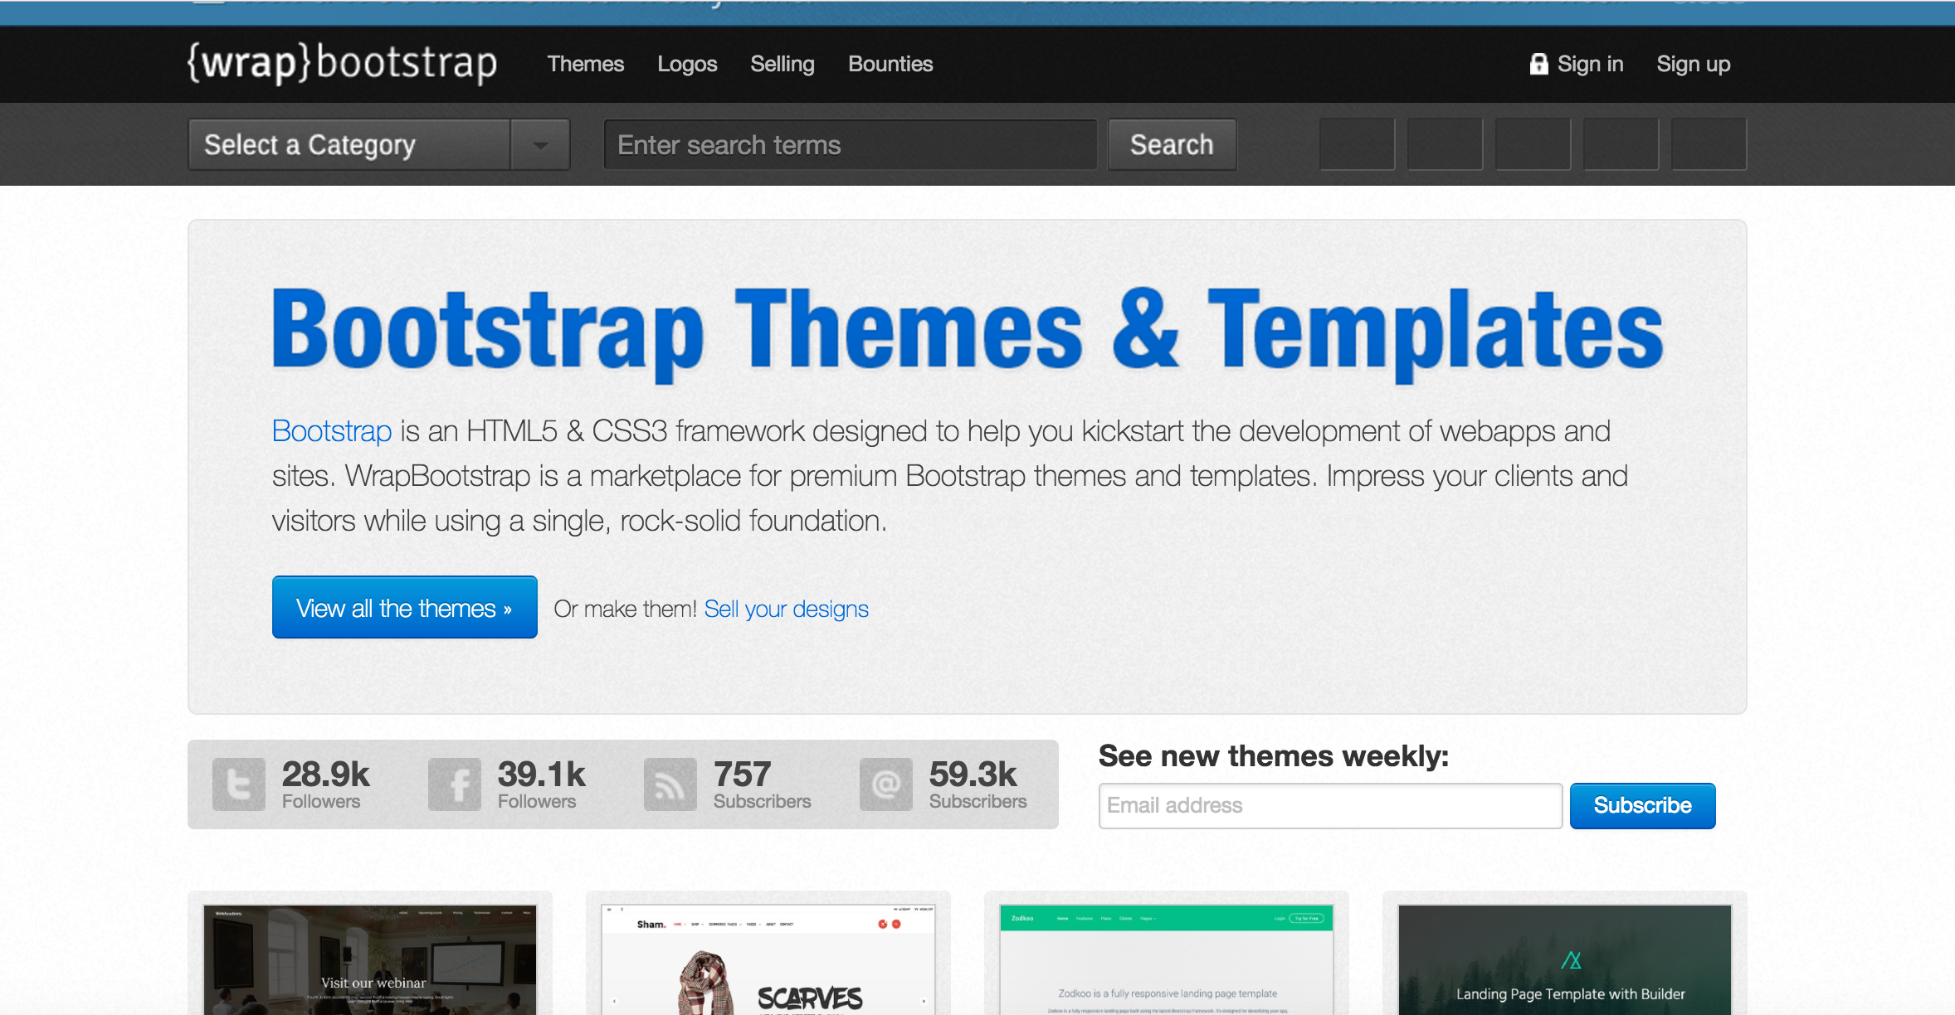Image resolution: width=1955 pixels, height=1015 pixels.
Task: Click the lock icon beside Sign in
Action: tap(1538, 64)
